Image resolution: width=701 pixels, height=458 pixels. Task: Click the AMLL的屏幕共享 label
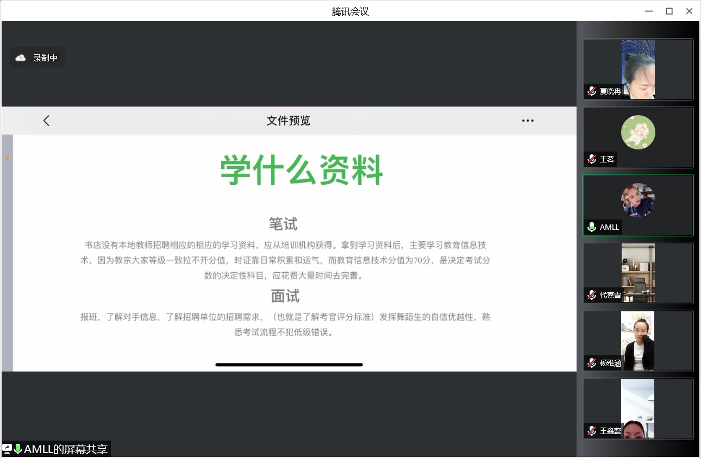click(66, 449)
